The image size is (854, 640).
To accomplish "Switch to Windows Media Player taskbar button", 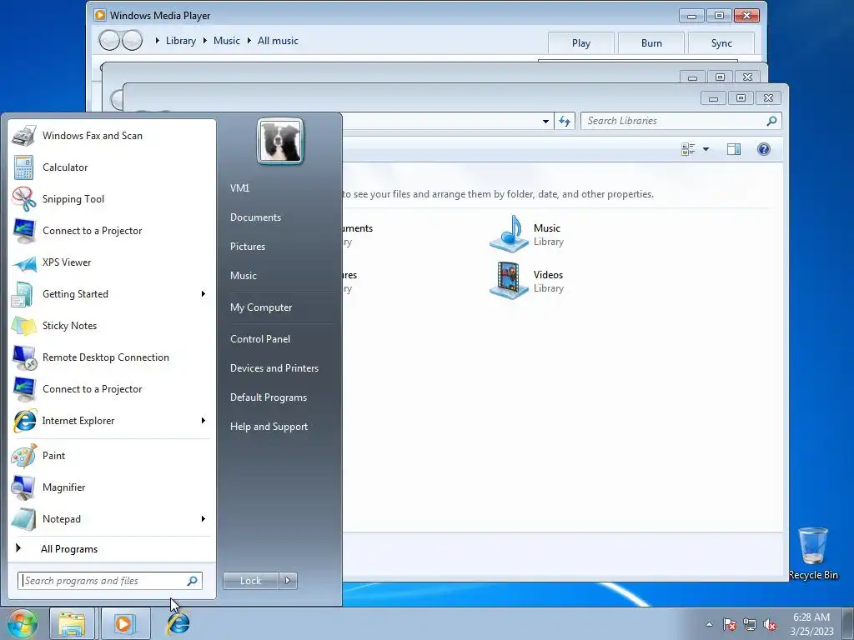I will [125, 624].
